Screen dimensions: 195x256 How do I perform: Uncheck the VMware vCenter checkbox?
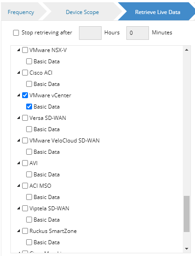[x=25, y=95]
